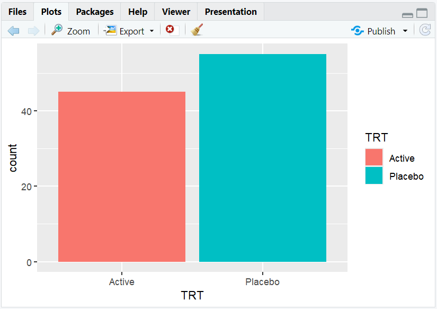Open the Publish dropdown arrow
The image size is (437, 309).
405,31
